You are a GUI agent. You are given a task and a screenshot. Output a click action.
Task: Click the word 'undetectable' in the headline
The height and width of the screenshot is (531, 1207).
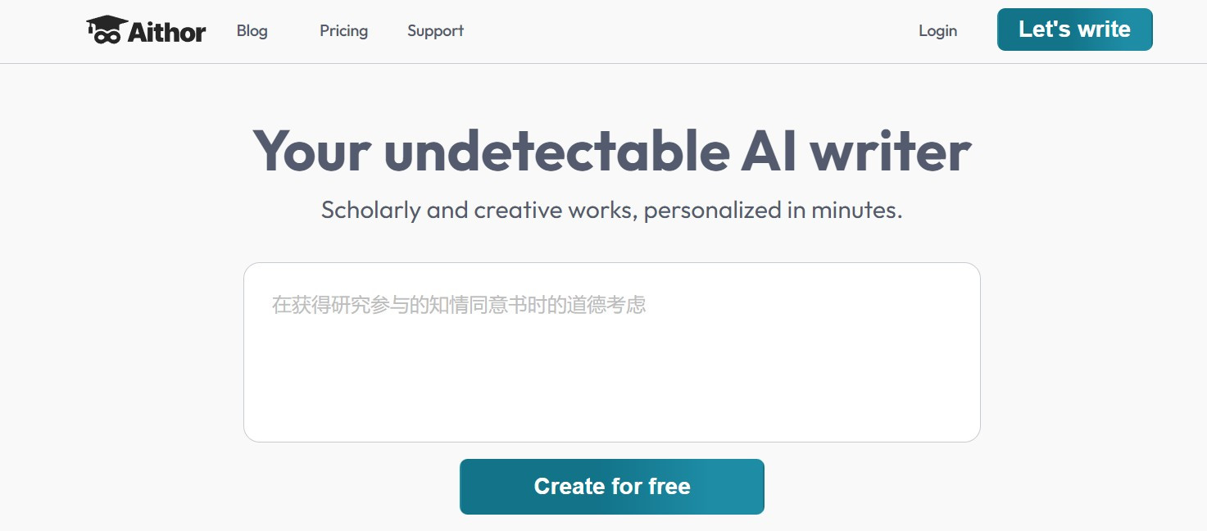tap(556, 151)
